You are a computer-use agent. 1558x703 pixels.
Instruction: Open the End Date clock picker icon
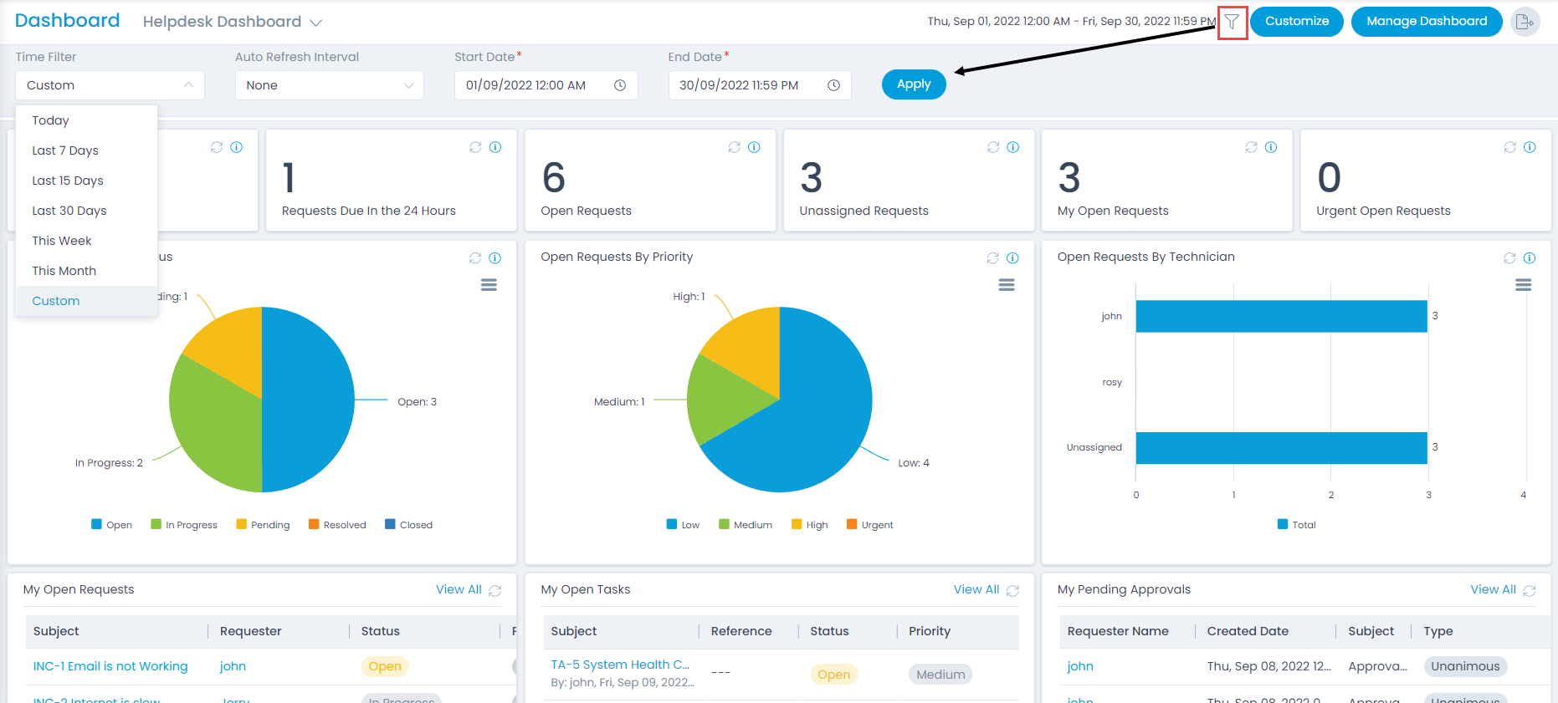pos(833,85)
